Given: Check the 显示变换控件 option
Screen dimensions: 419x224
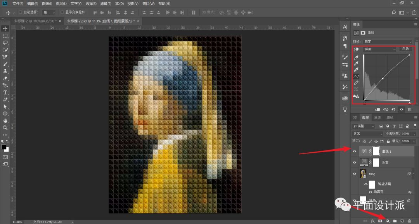Looking at the screenshot, I should 62,12.
